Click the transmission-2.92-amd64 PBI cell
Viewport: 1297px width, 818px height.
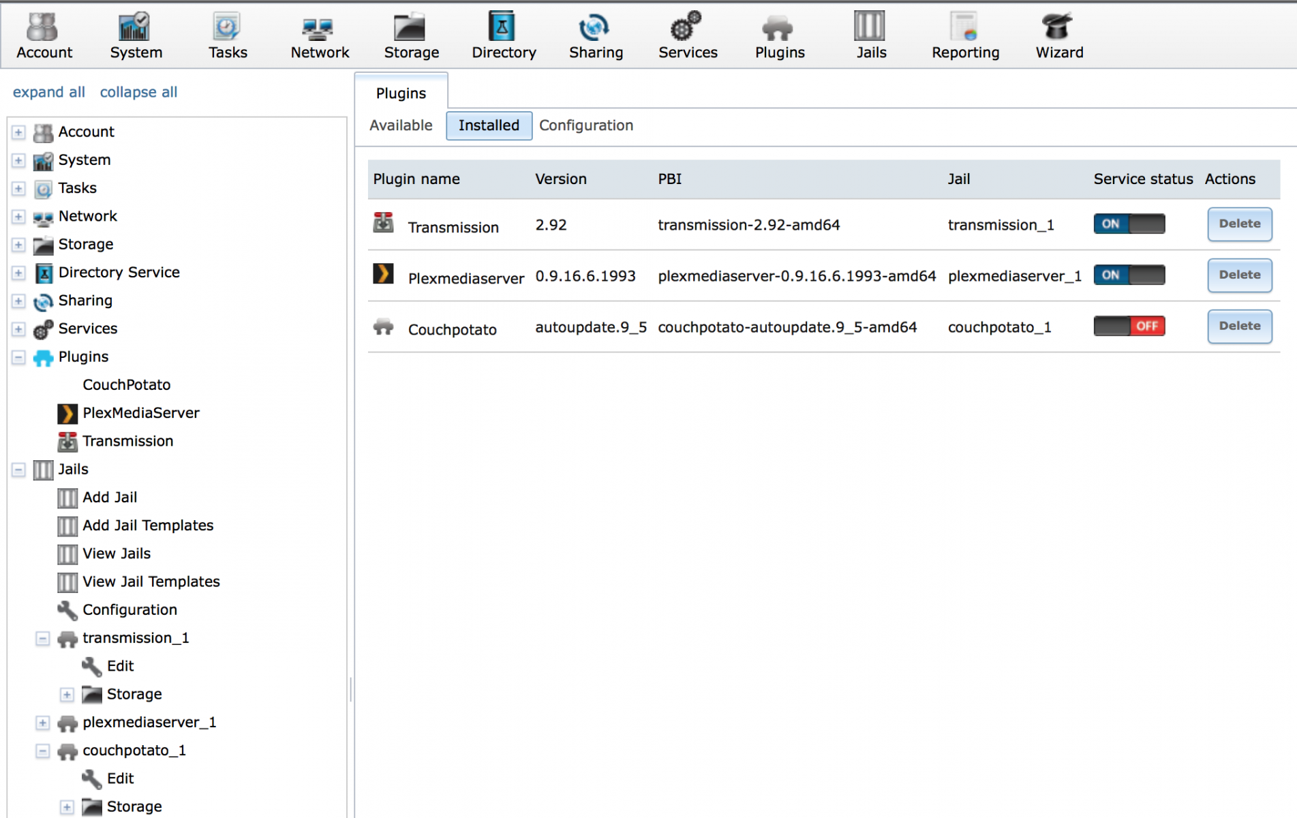[x=748, y=225]
